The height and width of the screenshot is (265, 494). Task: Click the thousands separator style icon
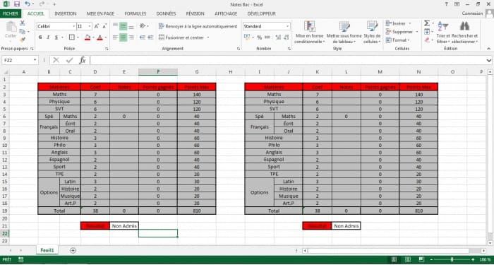pyautogui.click(x=267, y=37)
